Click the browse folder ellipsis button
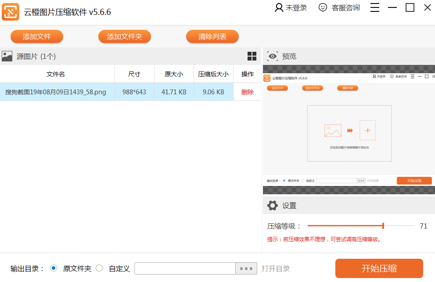This screenshot has height=282, width=435. coord(246,268)
